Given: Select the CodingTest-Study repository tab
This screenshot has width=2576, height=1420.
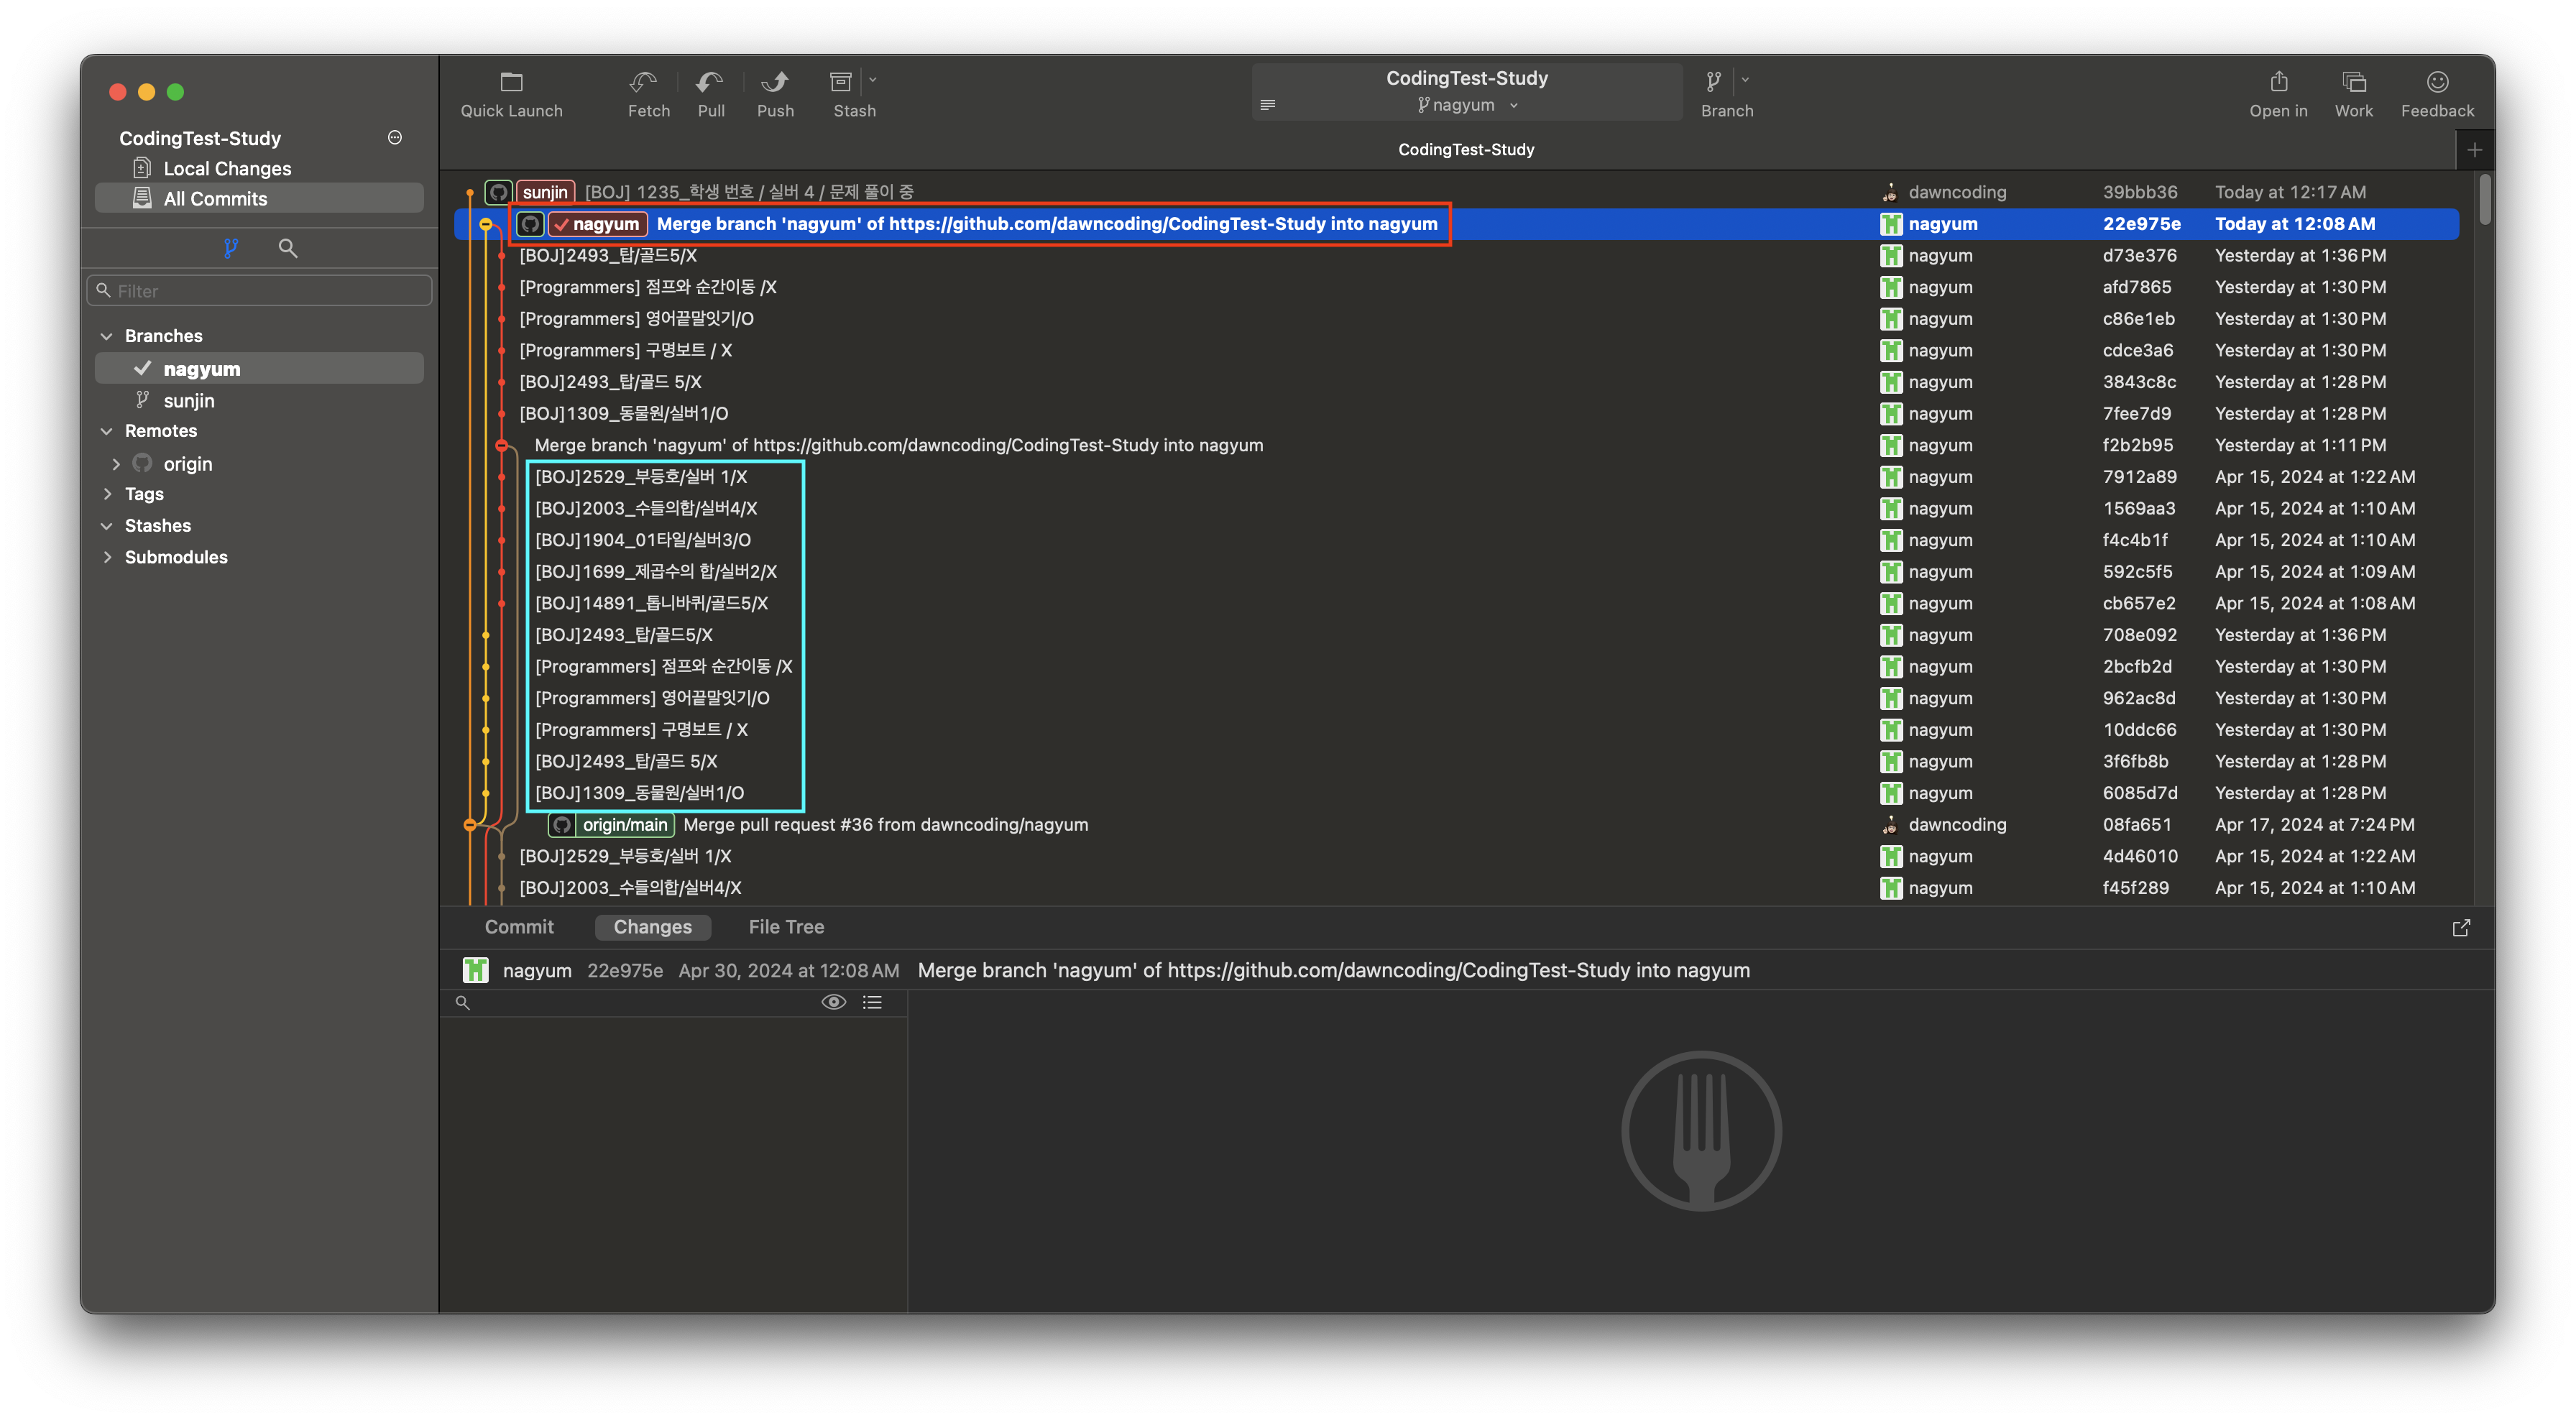Looking at the screenshot, I should tap(1466, 150).
